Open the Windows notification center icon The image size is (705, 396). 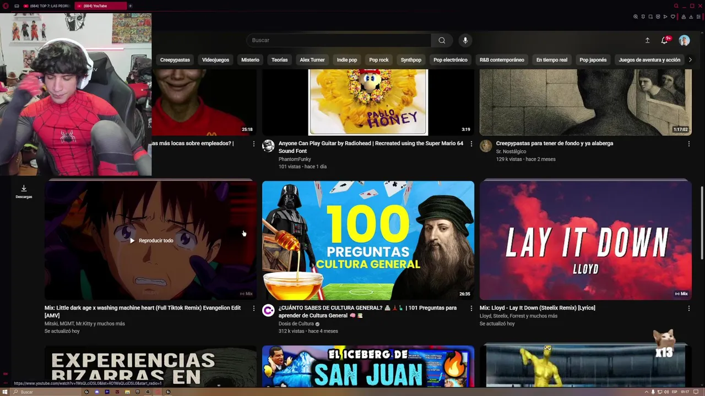696,392
